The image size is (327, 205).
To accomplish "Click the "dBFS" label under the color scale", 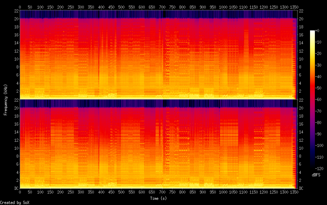I will tap(316, 175).
